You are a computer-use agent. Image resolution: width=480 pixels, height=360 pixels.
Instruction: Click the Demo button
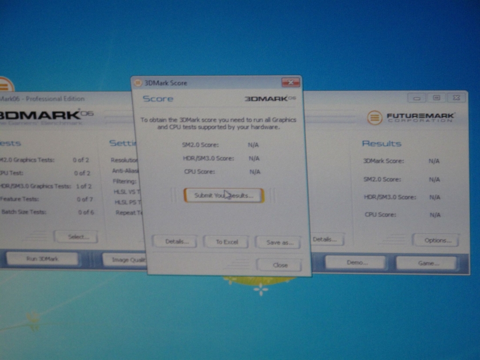(x=356, y=262)
